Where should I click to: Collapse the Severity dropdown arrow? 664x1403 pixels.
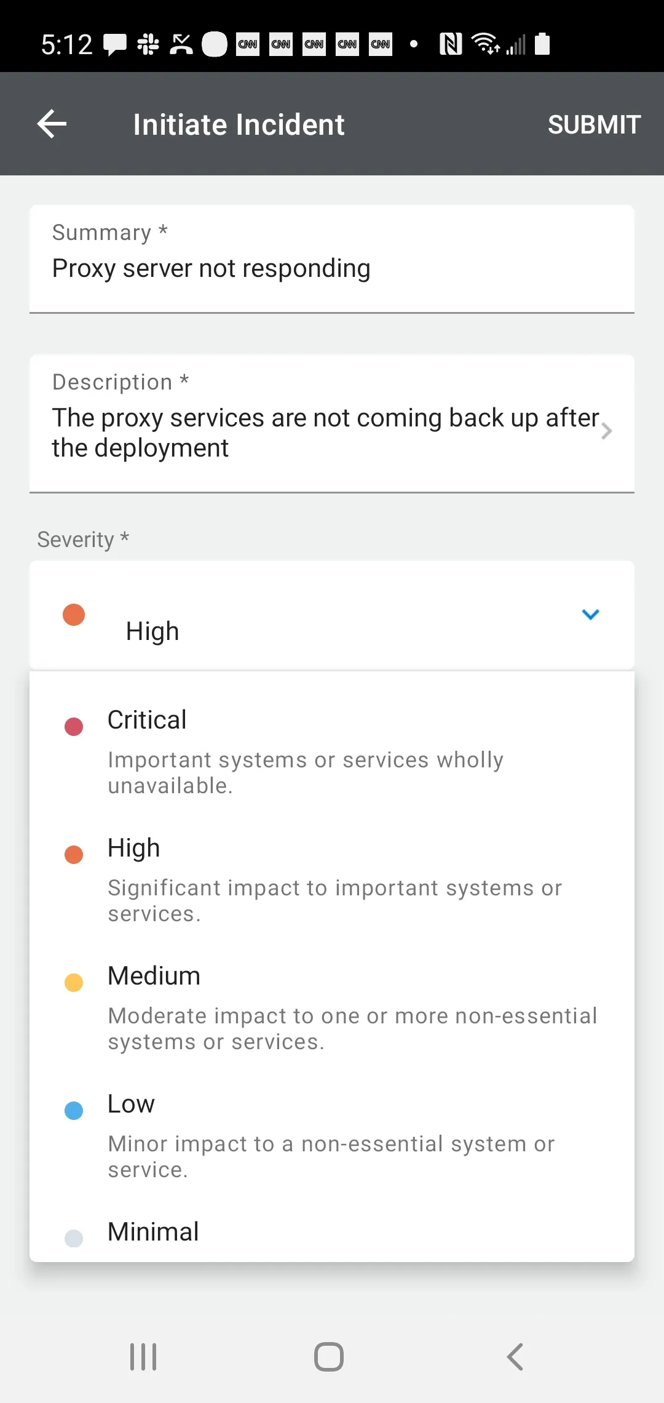tap(590, 614)
